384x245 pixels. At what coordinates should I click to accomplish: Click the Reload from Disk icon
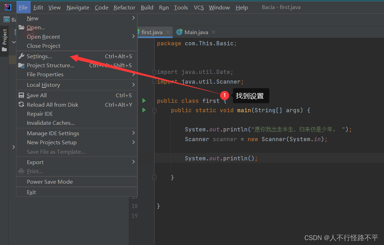[x=21, y=105]
